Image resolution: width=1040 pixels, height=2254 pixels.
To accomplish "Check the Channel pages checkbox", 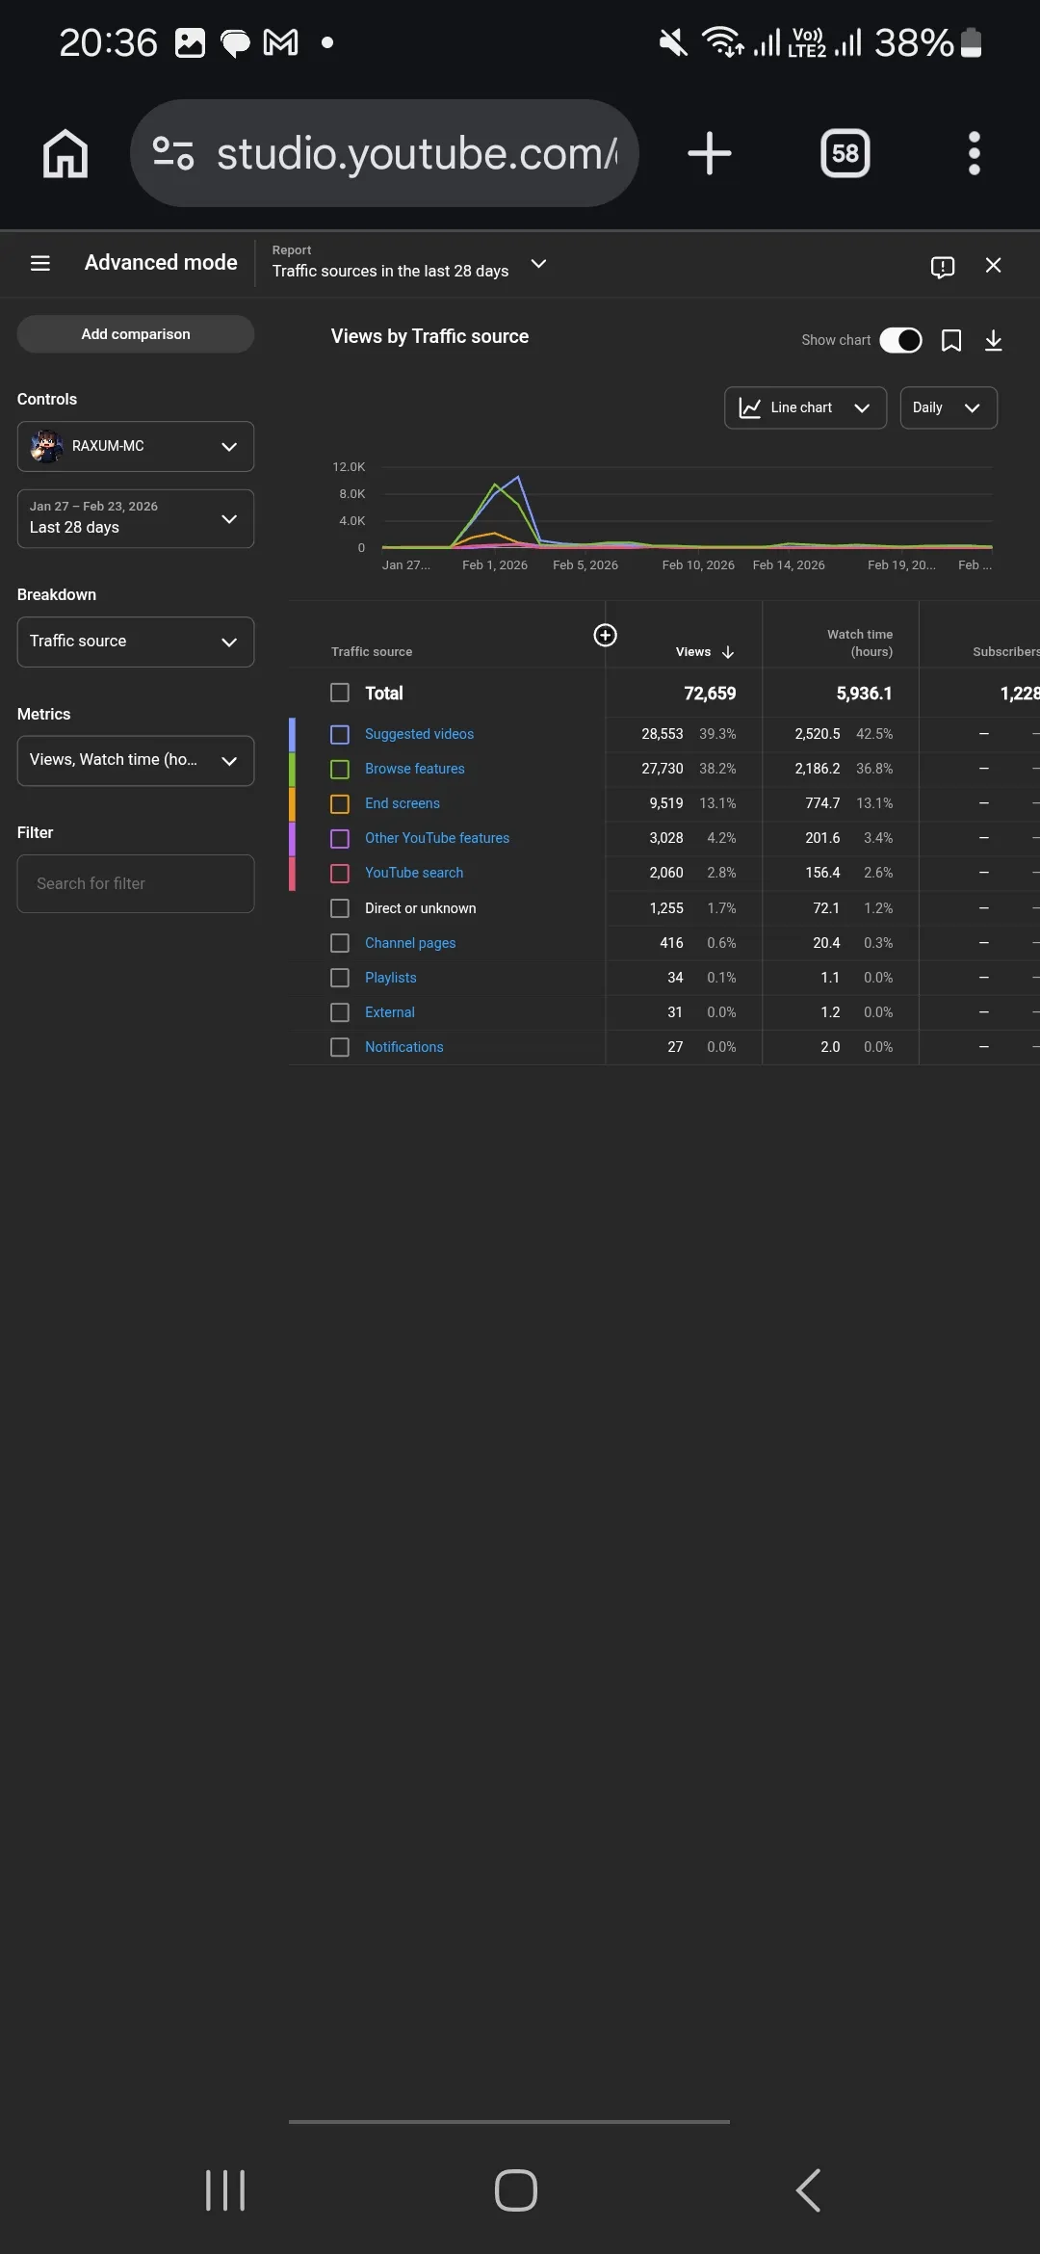I will pyautogui.click(x=340, y=943).
